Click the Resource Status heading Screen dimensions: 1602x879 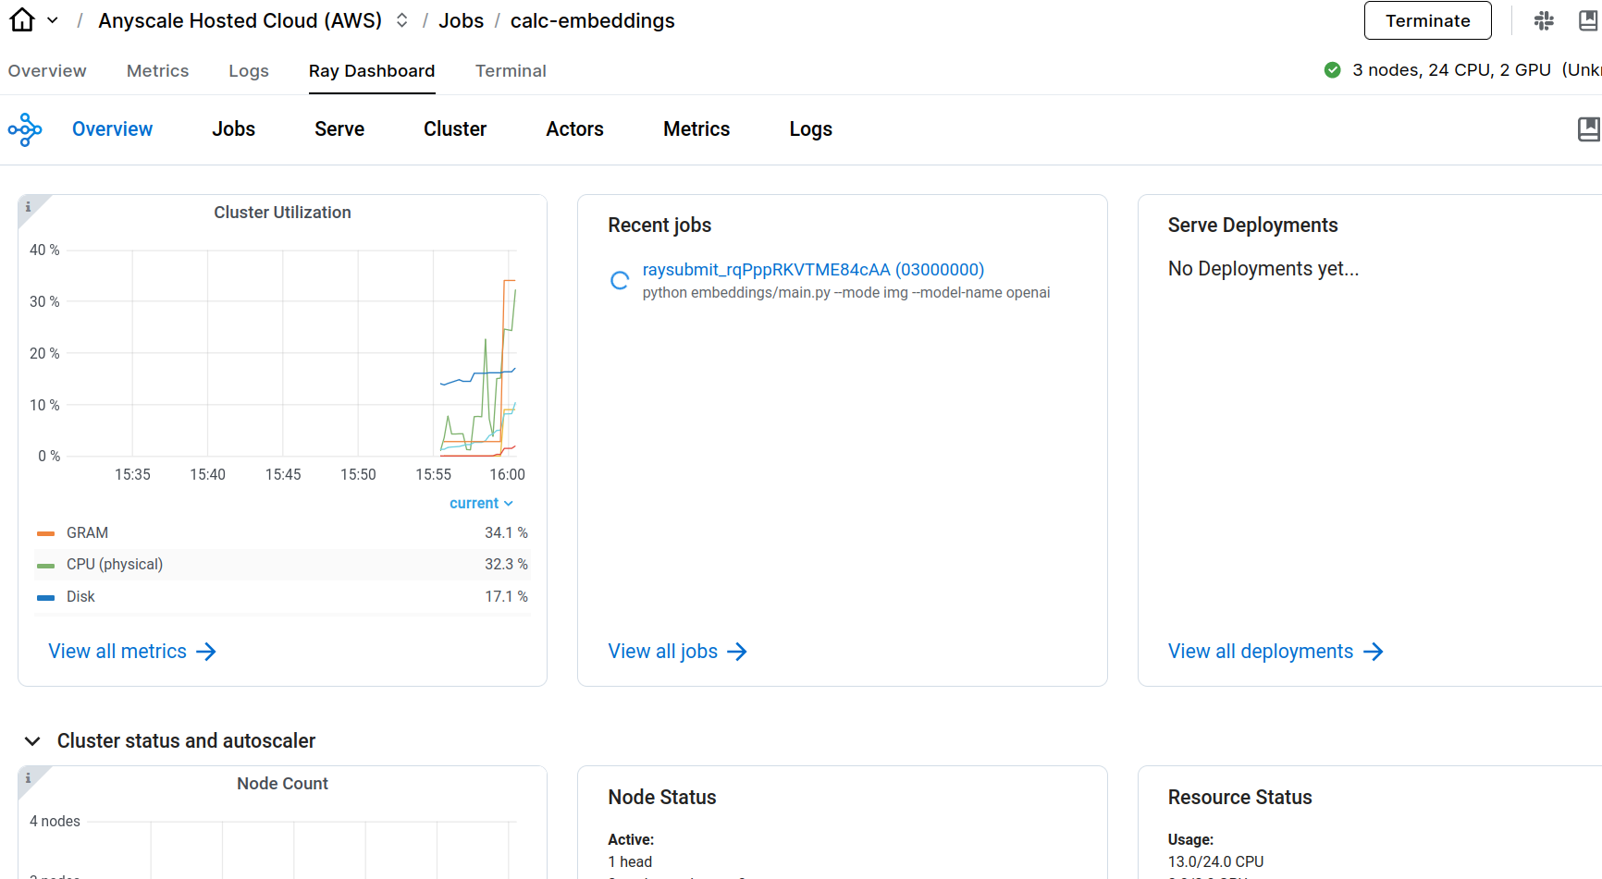click(x=1239, y=798)
